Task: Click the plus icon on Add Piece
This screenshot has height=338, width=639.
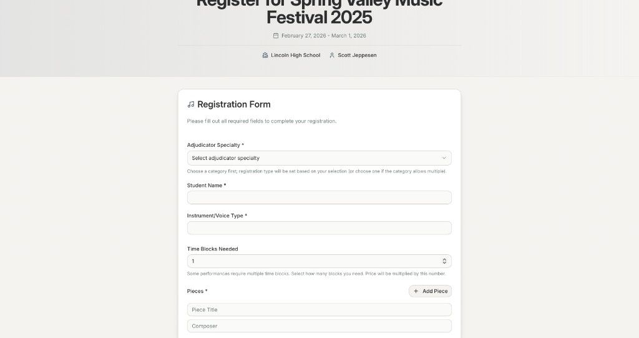Action: (x=416, y=291)
